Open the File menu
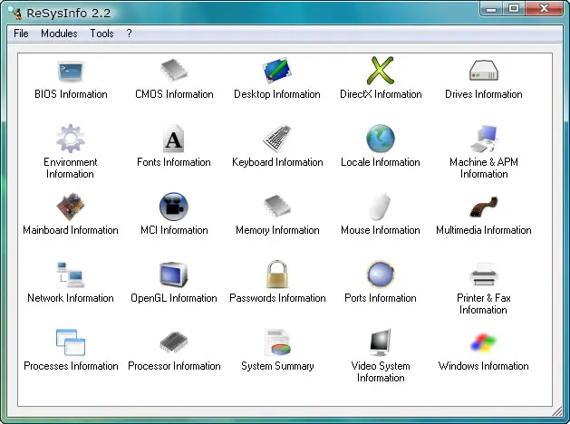Image resolution: width=570 pixels, height=424 pixels. [21, 34]
